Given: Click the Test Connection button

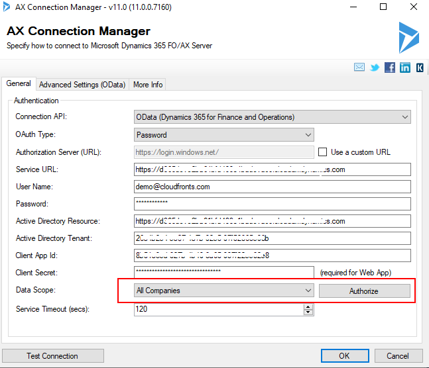Looking at the screenshot, I should pos(53,355).
